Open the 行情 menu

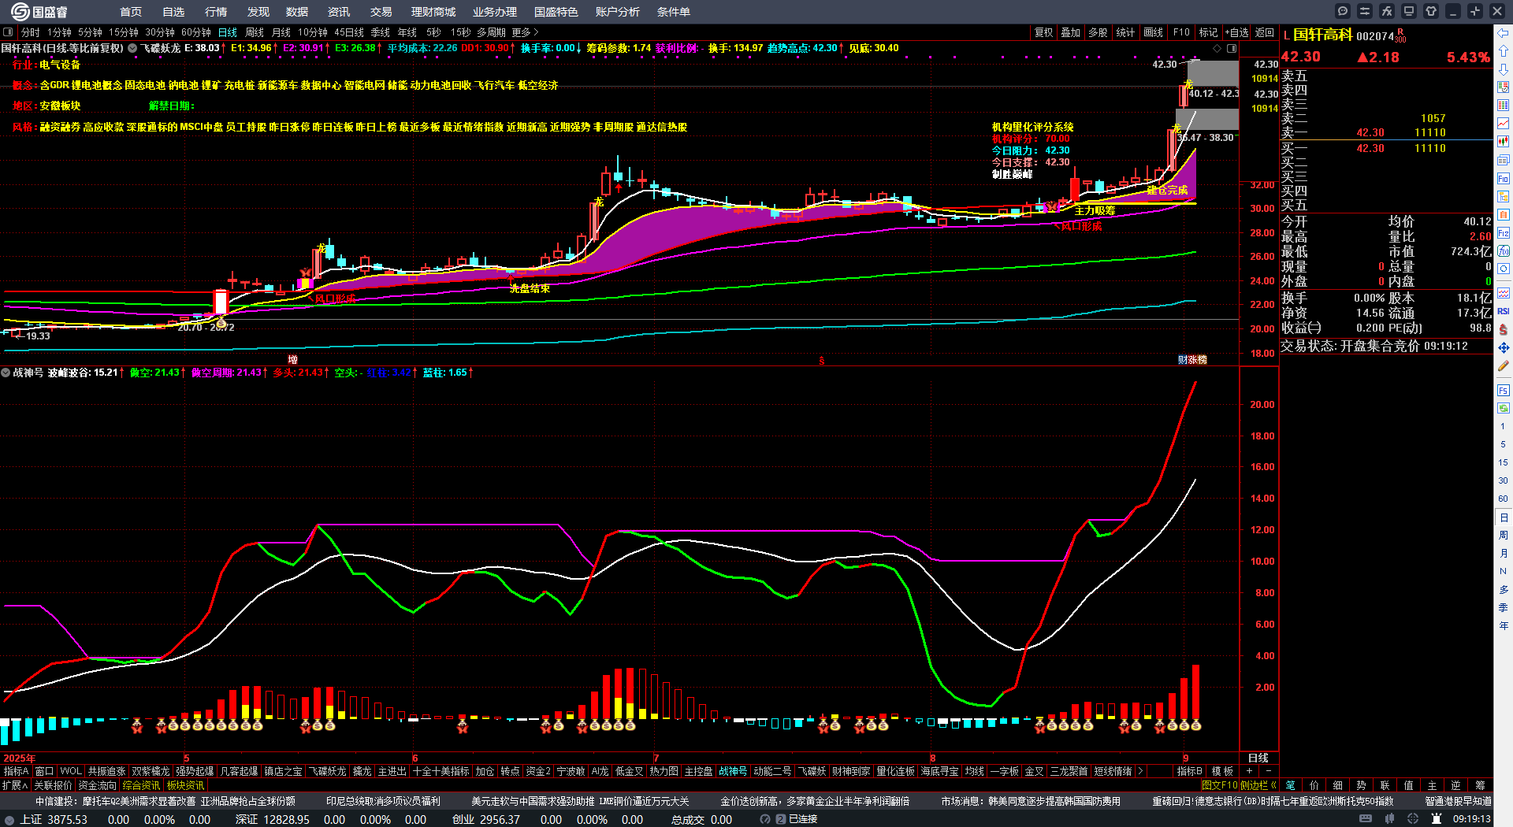(216, 12)
